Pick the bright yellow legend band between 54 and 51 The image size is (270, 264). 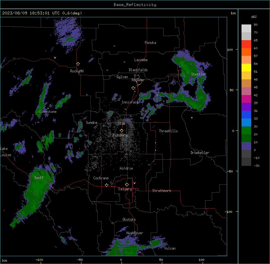point(246,67)
